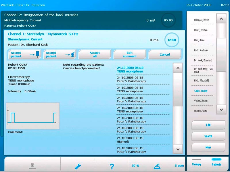
Task: Open Edit comment
Action: [130, 54]
